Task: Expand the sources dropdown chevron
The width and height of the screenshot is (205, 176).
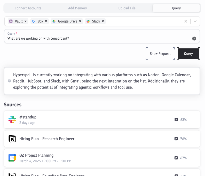Action: coord(195,21)
